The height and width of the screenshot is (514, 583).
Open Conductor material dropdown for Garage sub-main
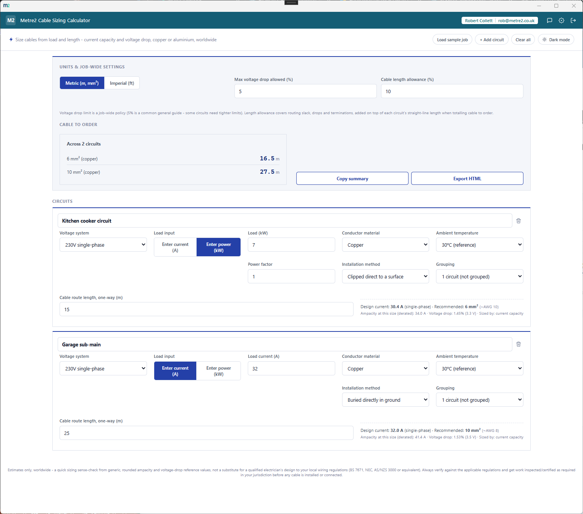tap(385, 369)
